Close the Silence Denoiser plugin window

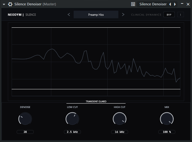[188, 4]
